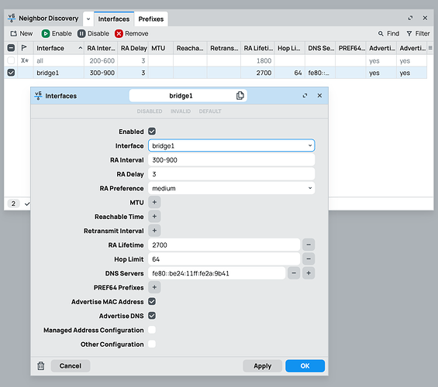The image size is (438, 387).
Task: Open the Interface dropdown showing bridge1
Action: pos(231,146)
